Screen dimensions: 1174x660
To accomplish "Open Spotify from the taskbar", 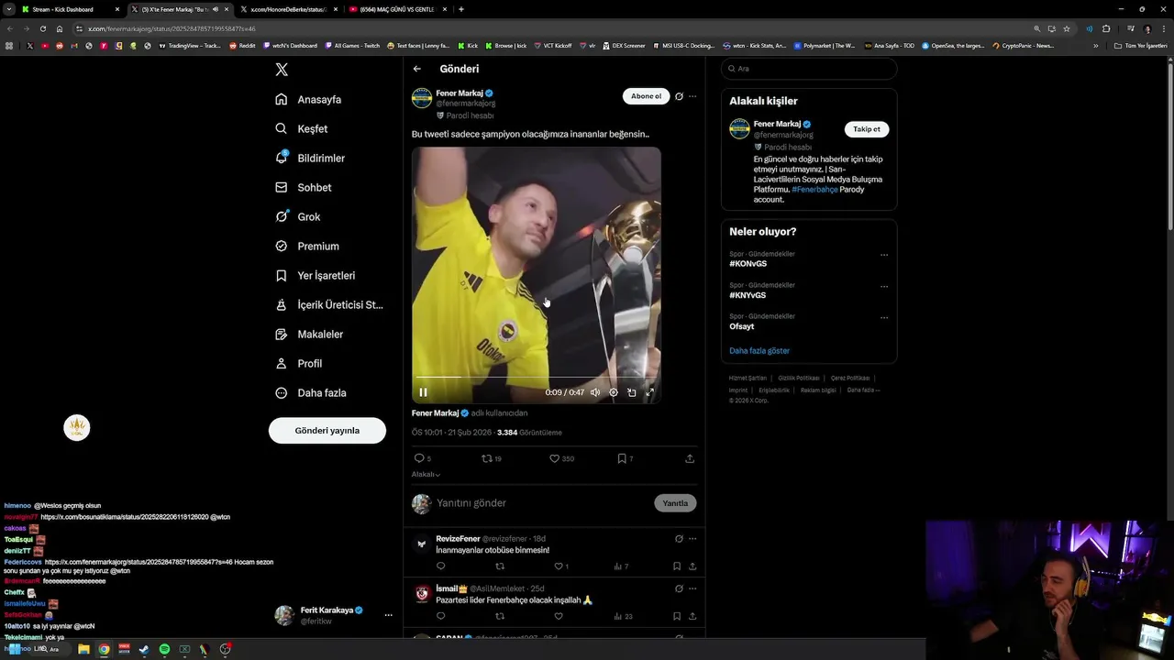I will click(x=164, y=649).
